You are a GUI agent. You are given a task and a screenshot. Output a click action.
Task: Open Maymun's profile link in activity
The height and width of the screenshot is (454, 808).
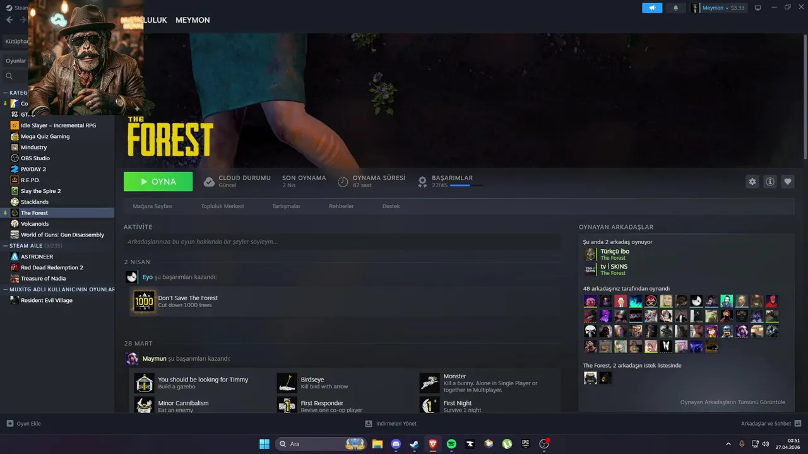(155, 359)
